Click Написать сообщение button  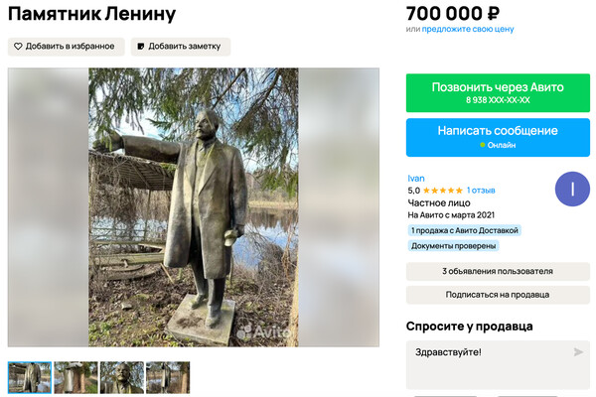tap(498, 137)
